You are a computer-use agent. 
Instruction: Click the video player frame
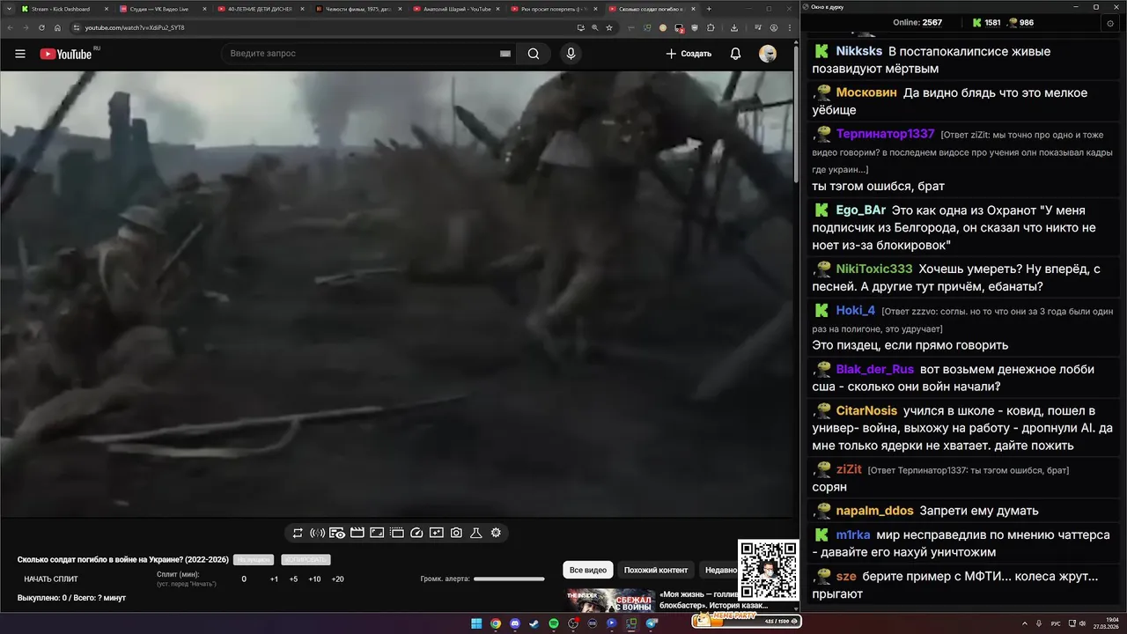pyautogui.click(x=396, y=293)
